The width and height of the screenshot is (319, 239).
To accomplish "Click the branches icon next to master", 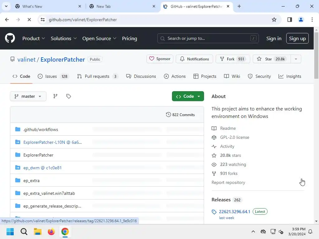I will click(x=55, y=96).
